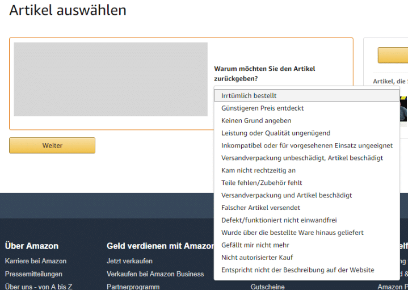
Task: Click the yellow Weiter button
Action: tap(52, 145)
